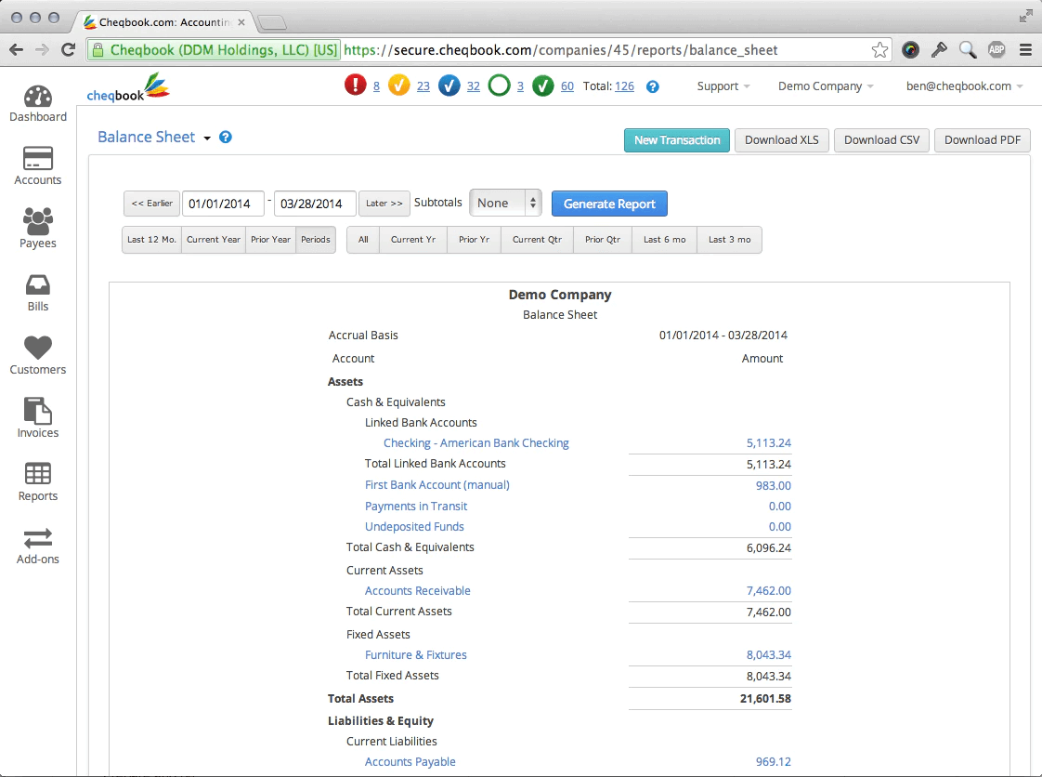Click the cheqbook logo
1042x777 pixels.
tap(128, 87)
